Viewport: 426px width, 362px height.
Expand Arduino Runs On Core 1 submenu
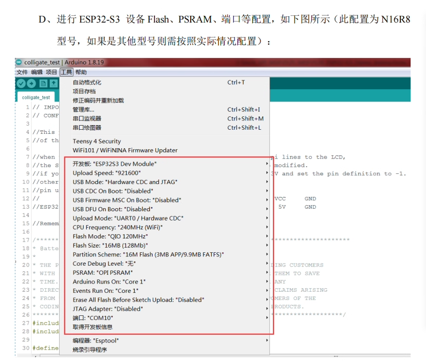coord(164,281)
